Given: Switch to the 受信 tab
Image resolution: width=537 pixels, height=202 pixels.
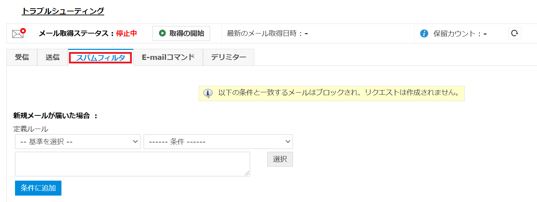Looking at the screenshot, I should [22, 57].
